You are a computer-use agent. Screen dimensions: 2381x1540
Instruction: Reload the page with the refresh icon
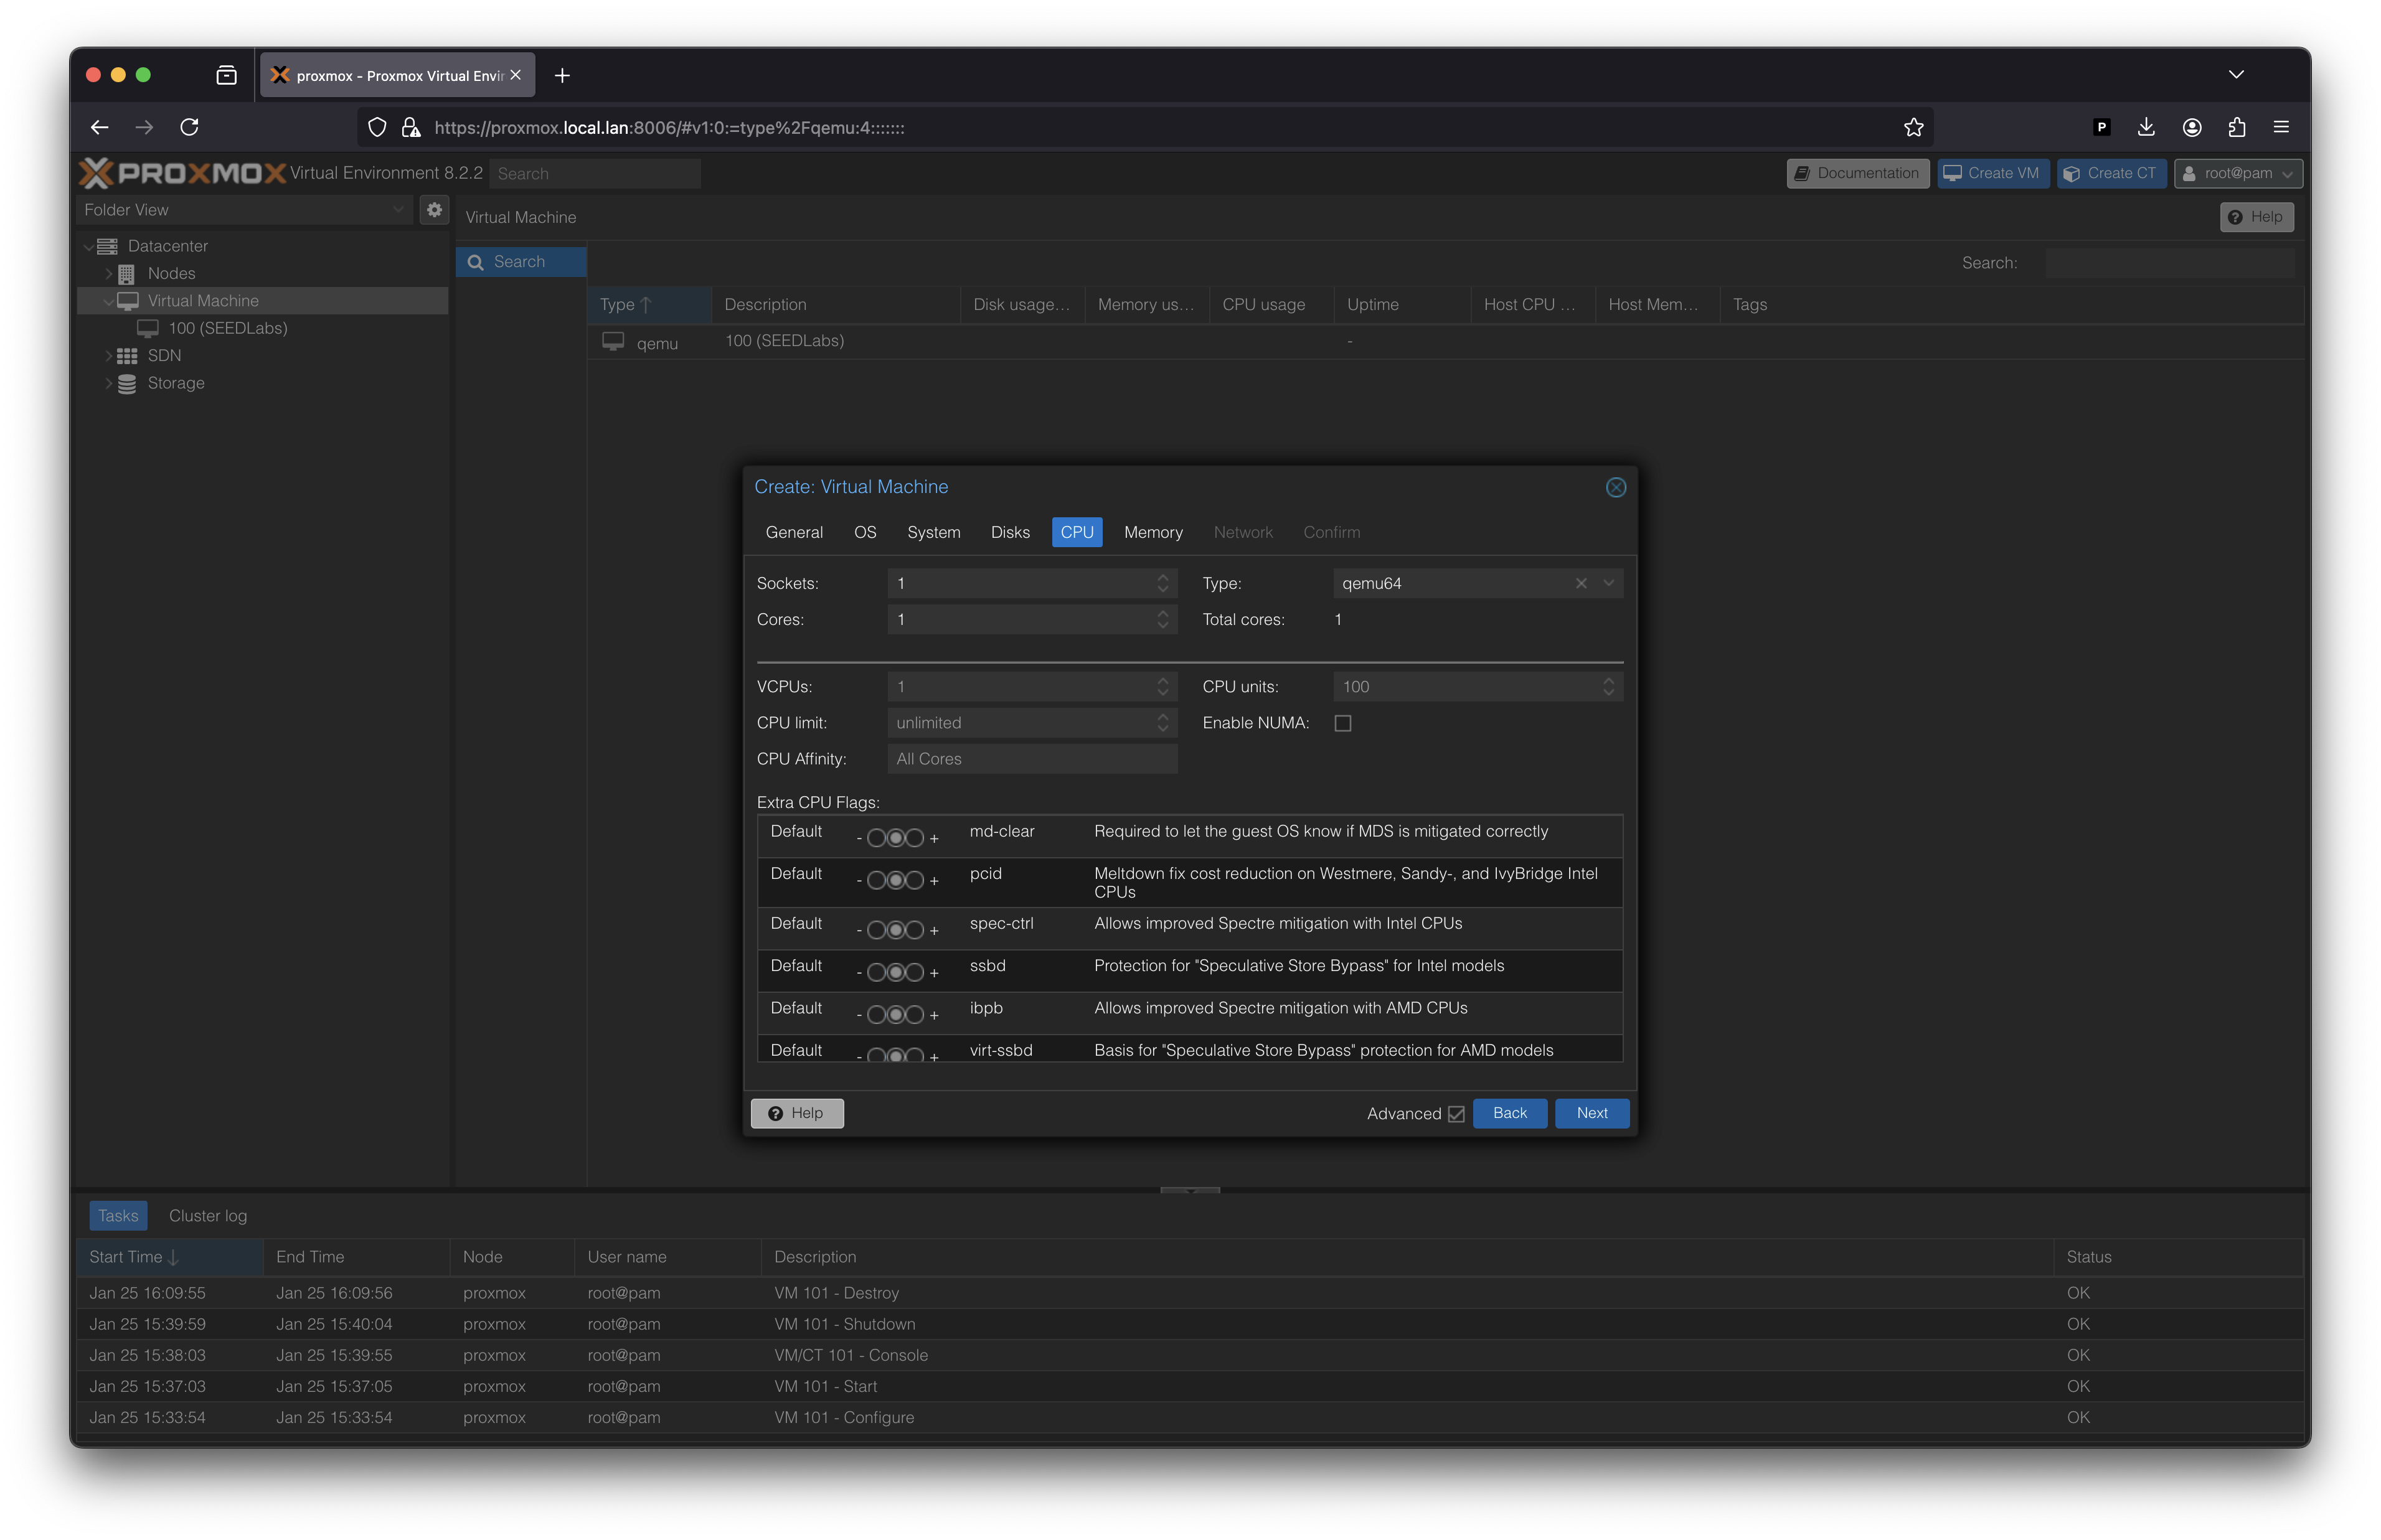pos(189,127)
